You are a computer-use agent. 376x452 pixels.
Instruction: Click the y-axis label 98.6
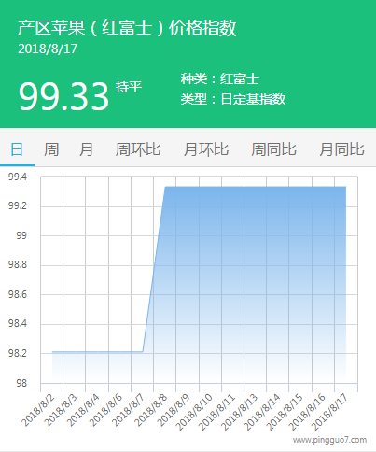point(18,294)
